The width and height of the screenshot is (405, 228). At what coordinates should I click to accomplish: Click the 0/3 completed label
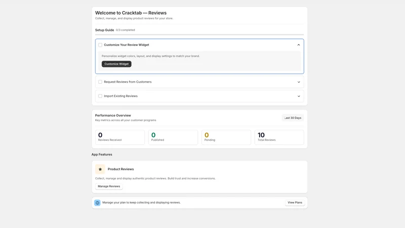click(x=125, y=30)
